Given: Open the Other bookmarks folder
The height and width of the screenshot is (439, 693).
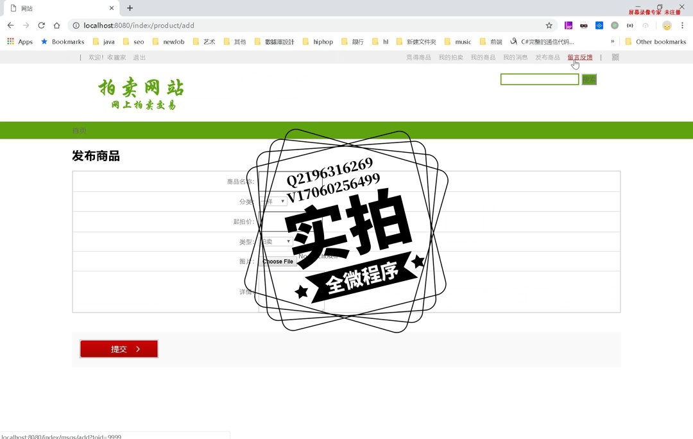Looking at the screenshot, I should click(656, 42).
